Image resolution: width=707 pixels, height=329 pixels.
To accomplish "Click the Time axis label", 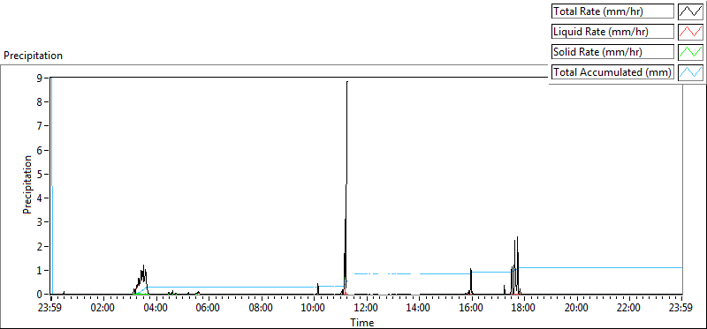I will point(361,323).
